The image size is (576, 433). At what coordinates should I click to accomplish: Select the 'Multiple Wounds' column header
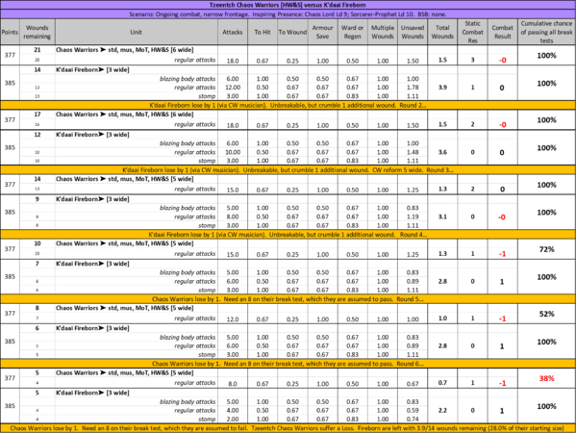point(383,32)
